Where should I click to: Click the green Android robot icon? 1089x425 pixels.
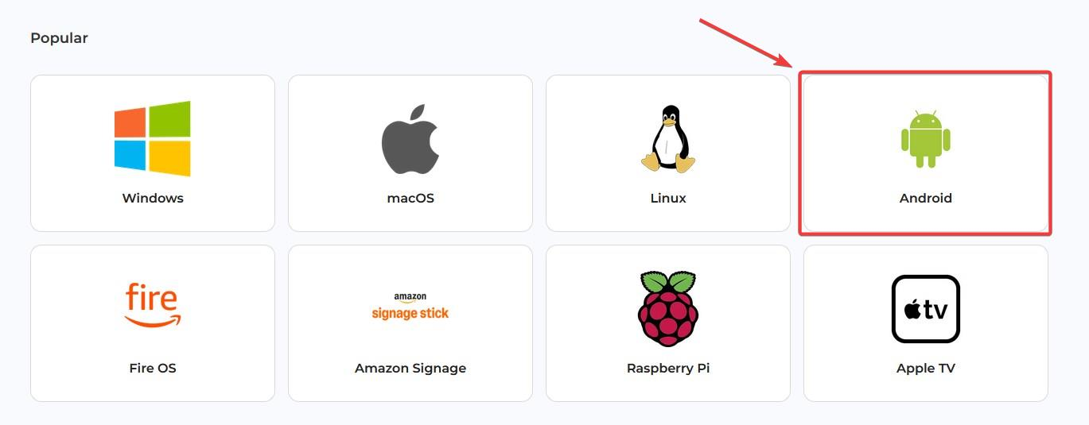925,139
